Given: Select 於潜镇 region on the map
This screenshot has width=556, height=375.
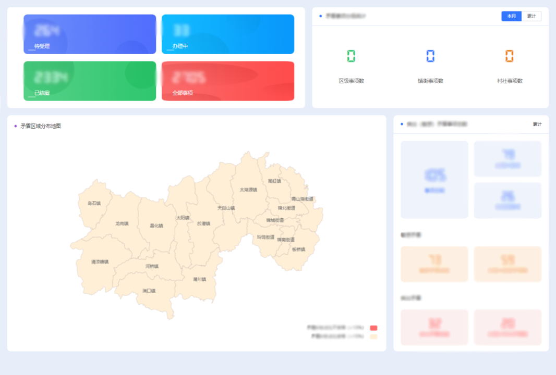Looking at the screenshot, I should (x=203, y=223).
